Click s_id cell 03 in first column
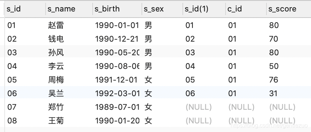The image size is (311, 132). (12, 52)
